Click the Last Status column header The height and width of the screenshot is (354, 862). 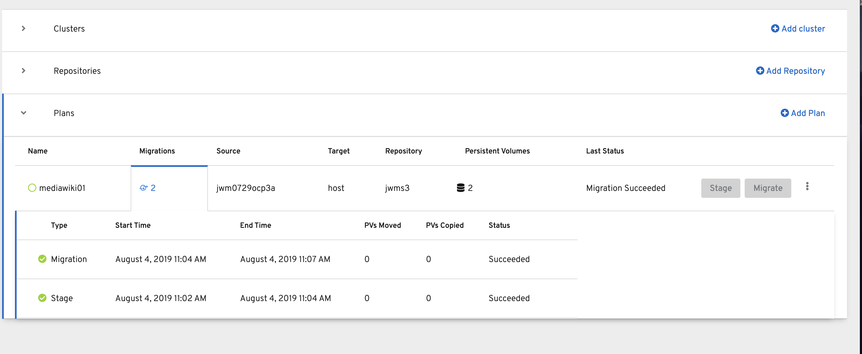pos(605,151)
